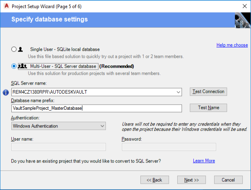The image size is (251, 190).
Task: Click the 'SQL Server name:' label
Action: 29,83
